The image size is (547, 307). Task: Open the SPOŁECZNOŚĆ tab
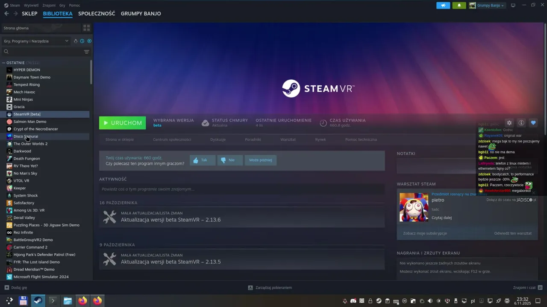click(x=97, y=14)
